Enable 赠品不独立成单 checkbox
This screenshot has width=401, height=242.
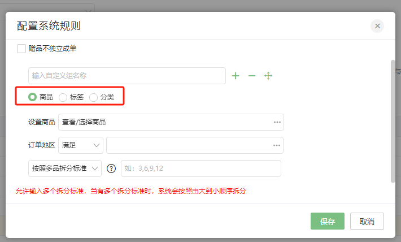click(21, 49)
